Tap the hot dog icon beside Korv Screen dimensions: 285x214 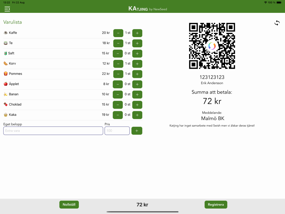click(6, 63)
